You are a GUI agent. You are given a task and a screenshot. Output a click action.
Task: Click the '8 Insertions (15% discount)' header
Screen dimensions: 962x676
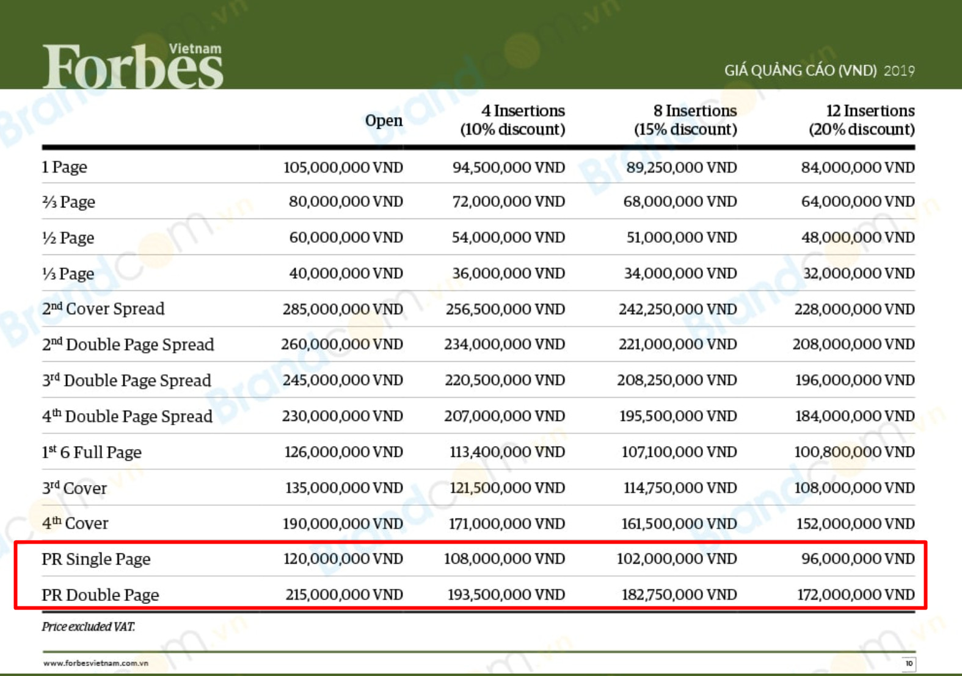coord(685,120)
